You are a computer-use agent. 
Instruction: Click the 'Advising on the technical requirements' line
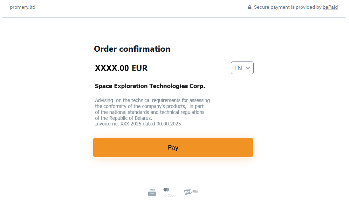click(x=152, y=100)
